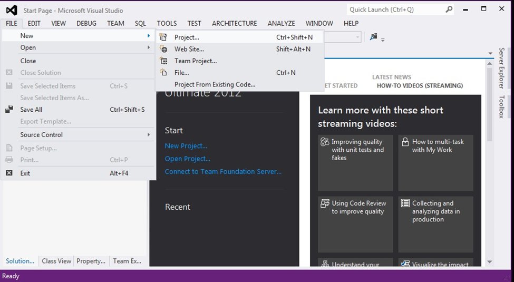Open the VIEW menu
This screenshot has width=514, height=282.
(59, 23)
